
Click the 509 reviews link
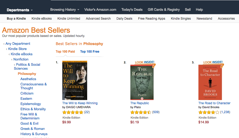[156, 112]
